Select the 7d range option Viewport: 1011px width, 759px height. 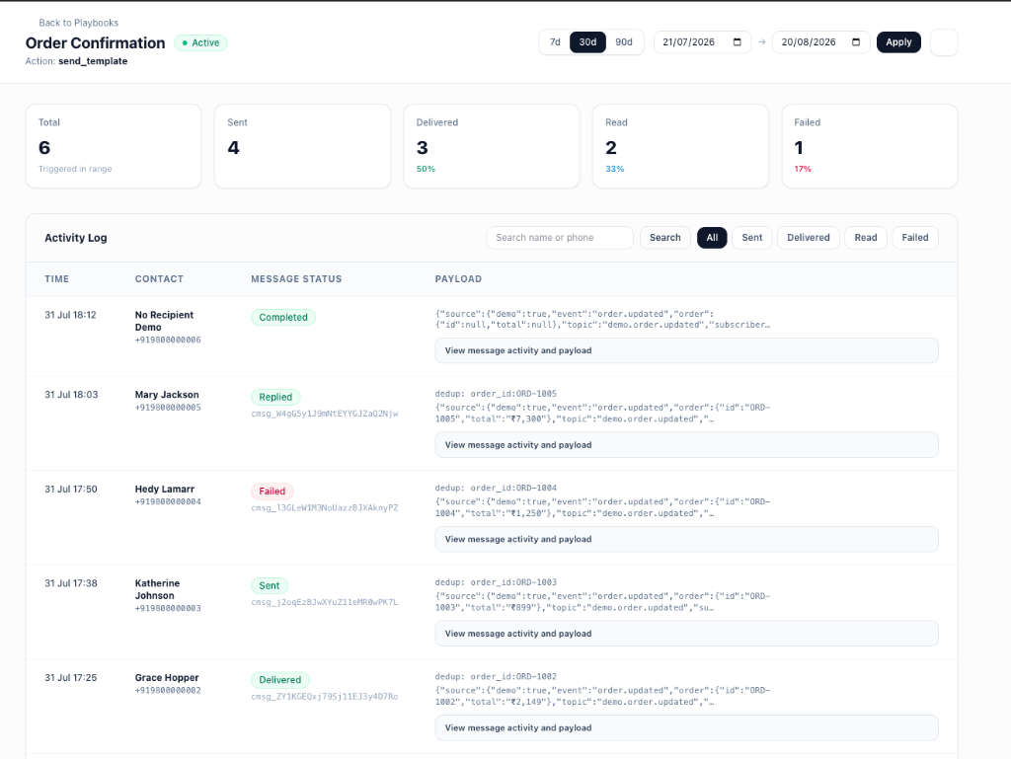pyautogui.click(x=555, y=42)
